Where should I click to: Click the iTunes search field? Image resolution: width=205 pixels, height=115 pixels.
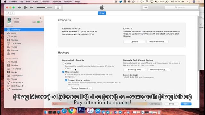pyautogui.click(x=181, y=7)
